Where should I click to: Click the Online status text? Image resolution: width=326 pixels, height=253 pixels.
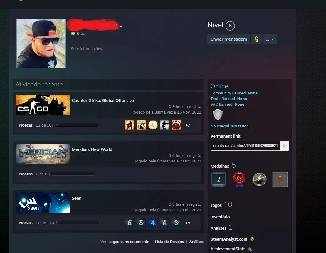point(219,86)
